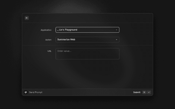Click the dark background outside the window
This screenshot has height=109, width=175.
pyautogui.click(x=11, y=55)
